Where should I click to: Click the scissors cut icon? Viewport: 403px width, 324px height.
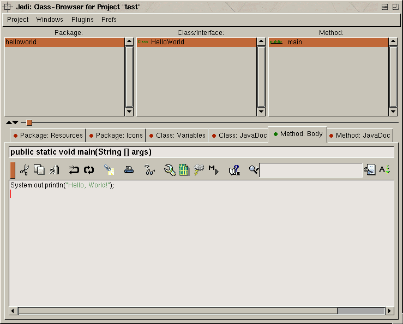coord(25,170)
